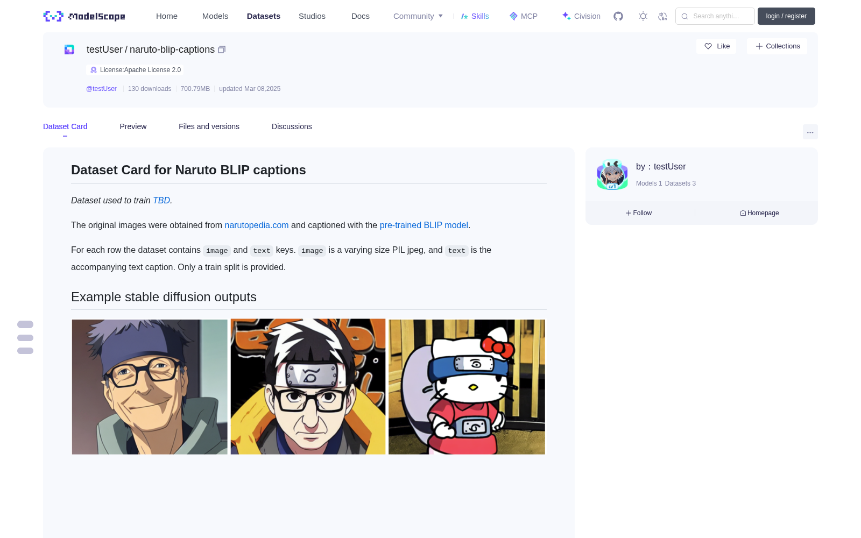Switch language with the translate icon

[663, 16]
